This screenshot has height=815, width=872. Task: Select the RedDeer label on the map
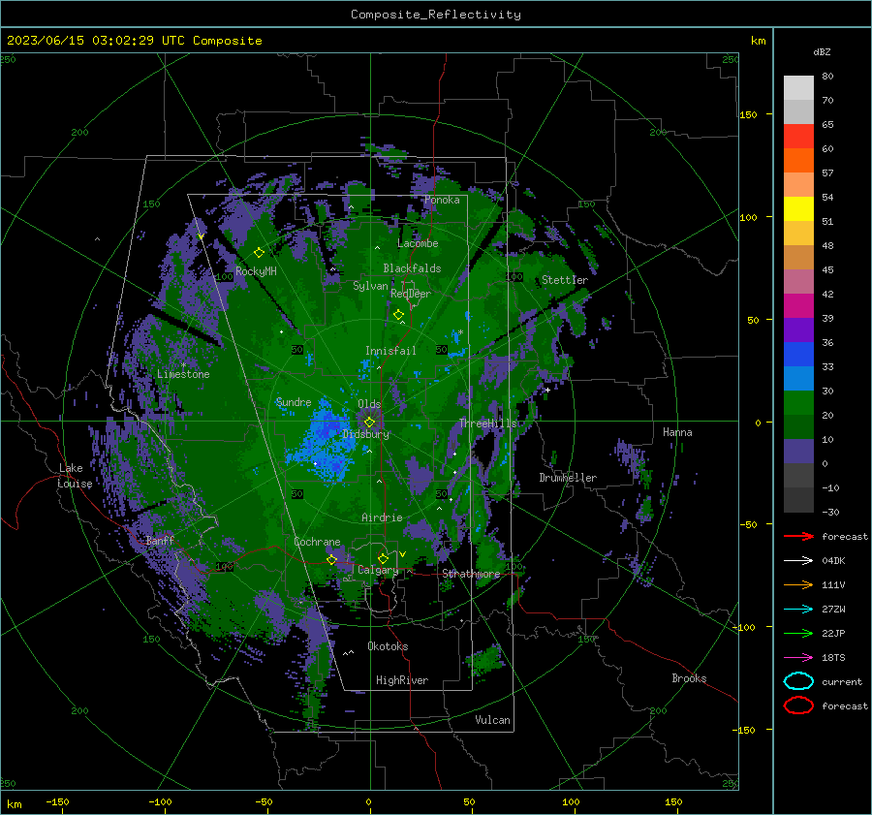(x=411, y=294)
